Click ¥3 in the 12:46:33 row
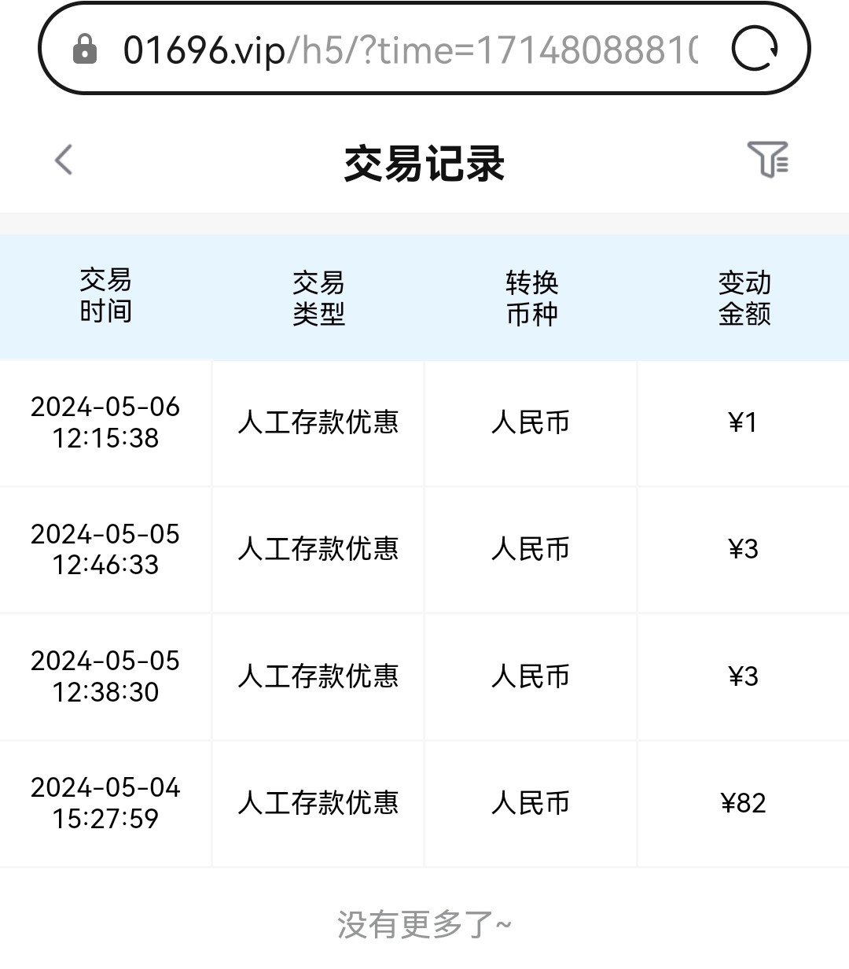This screenshot has width=849, height=969. tap(743, 549)
